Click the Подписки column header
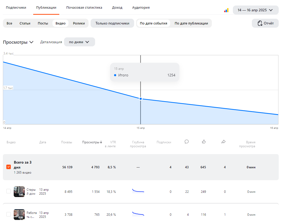This screenshot has height=221, width=304. pyautogui.click(x=164, y=142)
